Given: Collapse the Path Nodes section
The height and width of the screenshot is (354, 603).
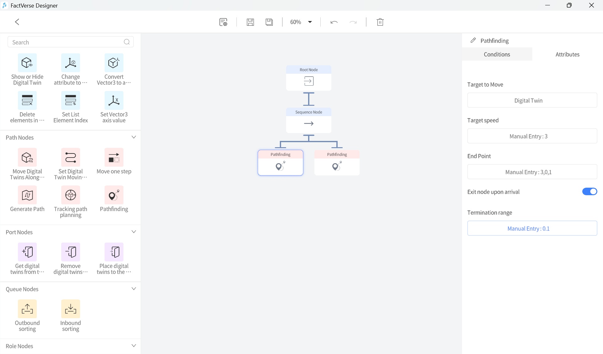Looking at the screenshot, I should pyautogui.click(x=134, y=137).
